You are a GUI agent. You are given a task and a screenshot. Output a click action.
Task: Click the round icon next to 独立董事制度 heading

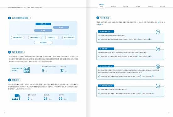[9, 52]
